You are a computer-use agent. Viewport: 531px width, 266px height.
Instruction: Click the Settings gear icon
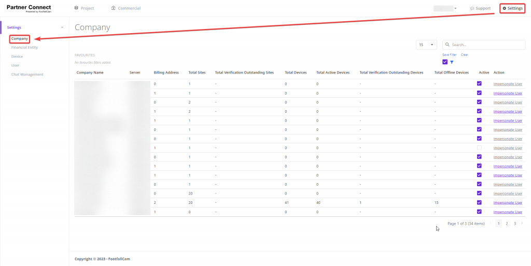tap(504, 8)
